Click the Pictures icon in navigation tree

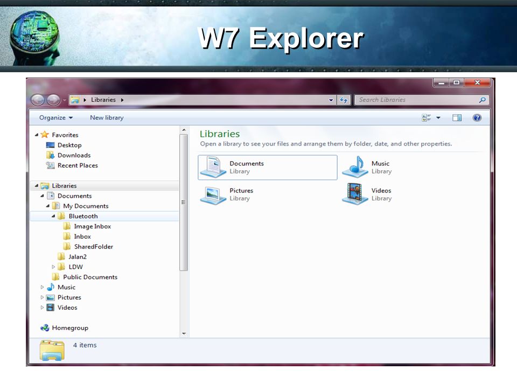point(51,297)
